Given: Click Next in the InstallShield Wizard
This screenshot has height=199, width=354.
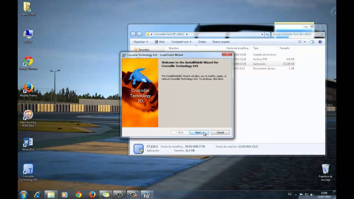Looking at the screenshot, I should point(199,132).
